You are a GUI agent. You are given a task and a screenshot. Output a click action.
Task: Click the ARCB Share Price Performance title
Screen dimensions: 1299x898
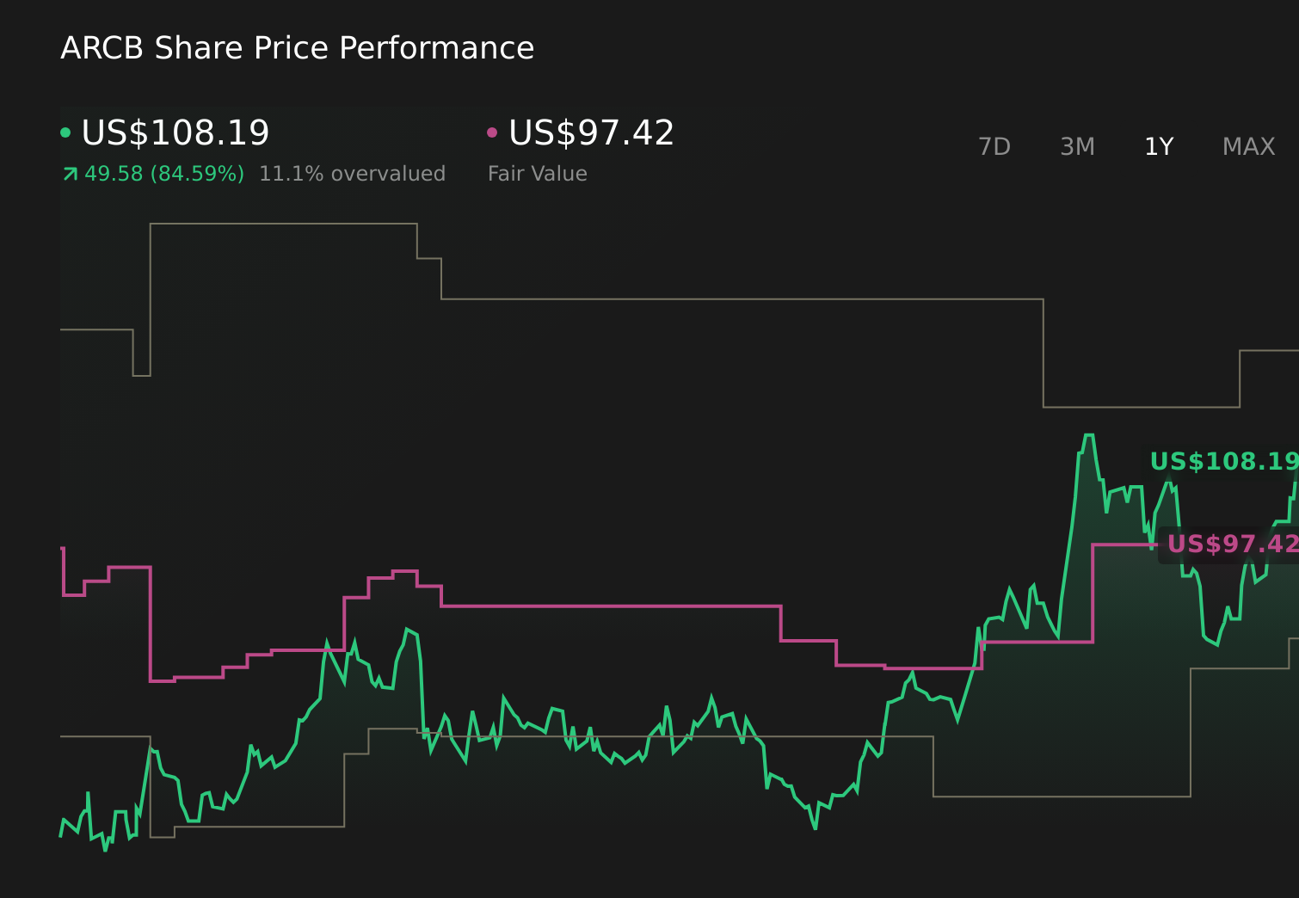(x=297, y=48)
